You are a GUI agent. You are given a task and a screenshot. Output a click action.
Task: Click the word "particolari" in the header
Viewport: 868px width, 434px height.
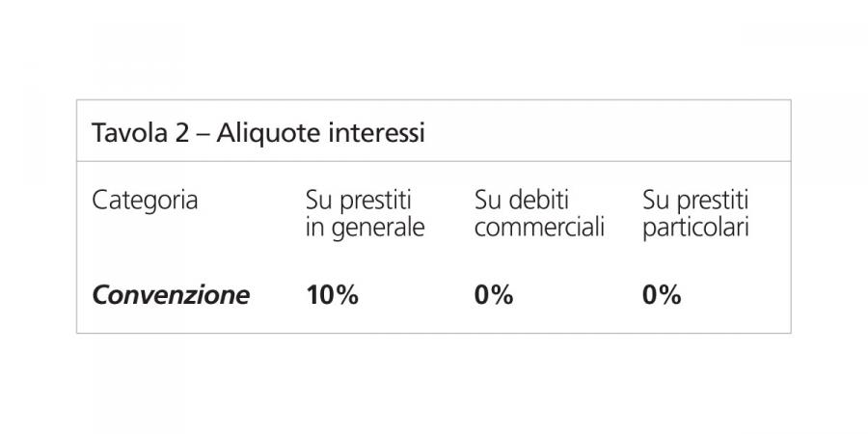tap(695, 230)
